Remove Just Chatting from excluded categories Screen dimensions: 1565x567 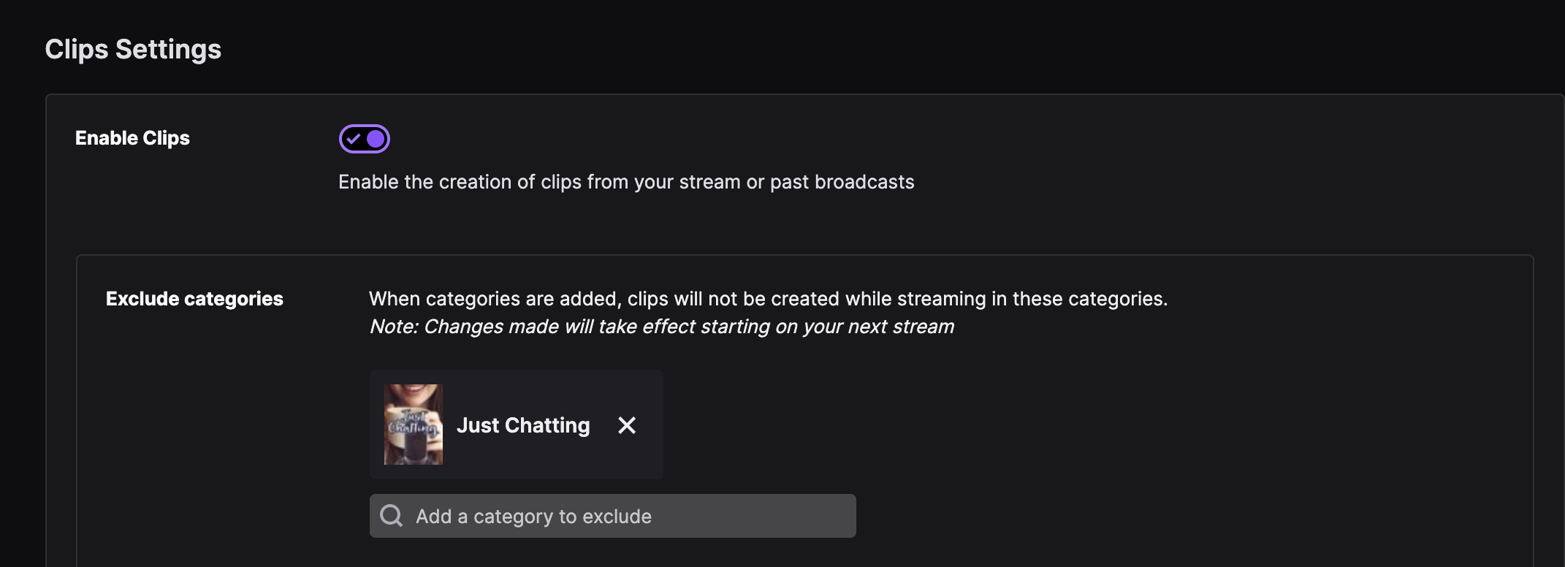[x=627, y=425]
